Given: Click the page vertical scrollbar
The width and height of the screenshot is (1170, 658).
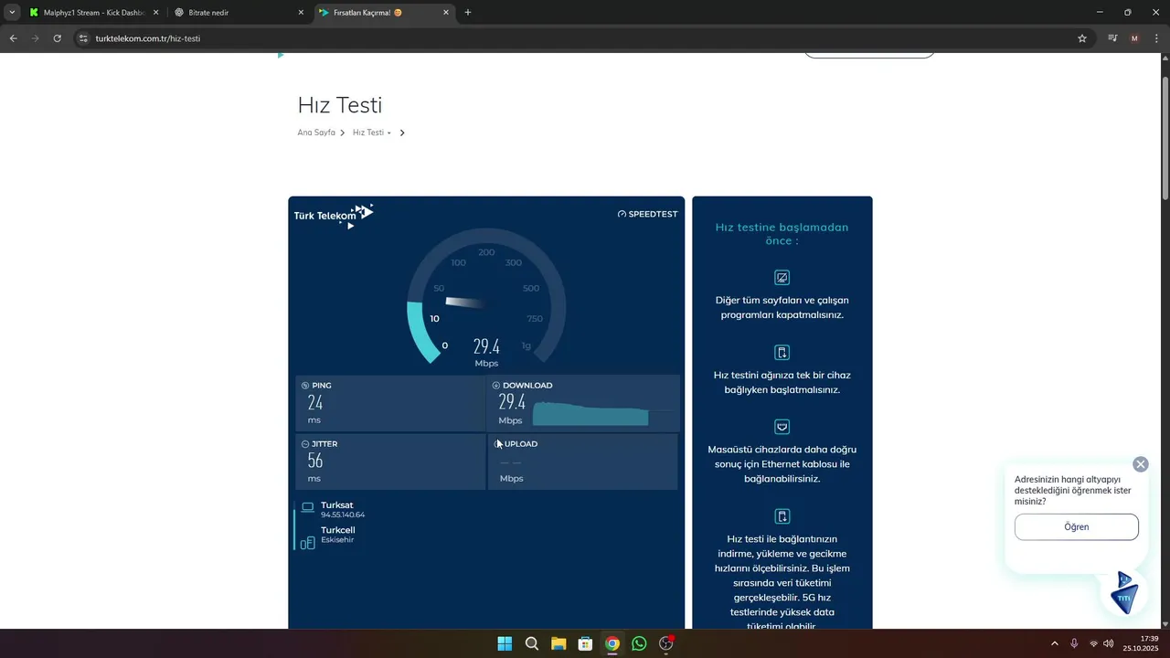Looking at the screenshot, I should (1165, 137).
